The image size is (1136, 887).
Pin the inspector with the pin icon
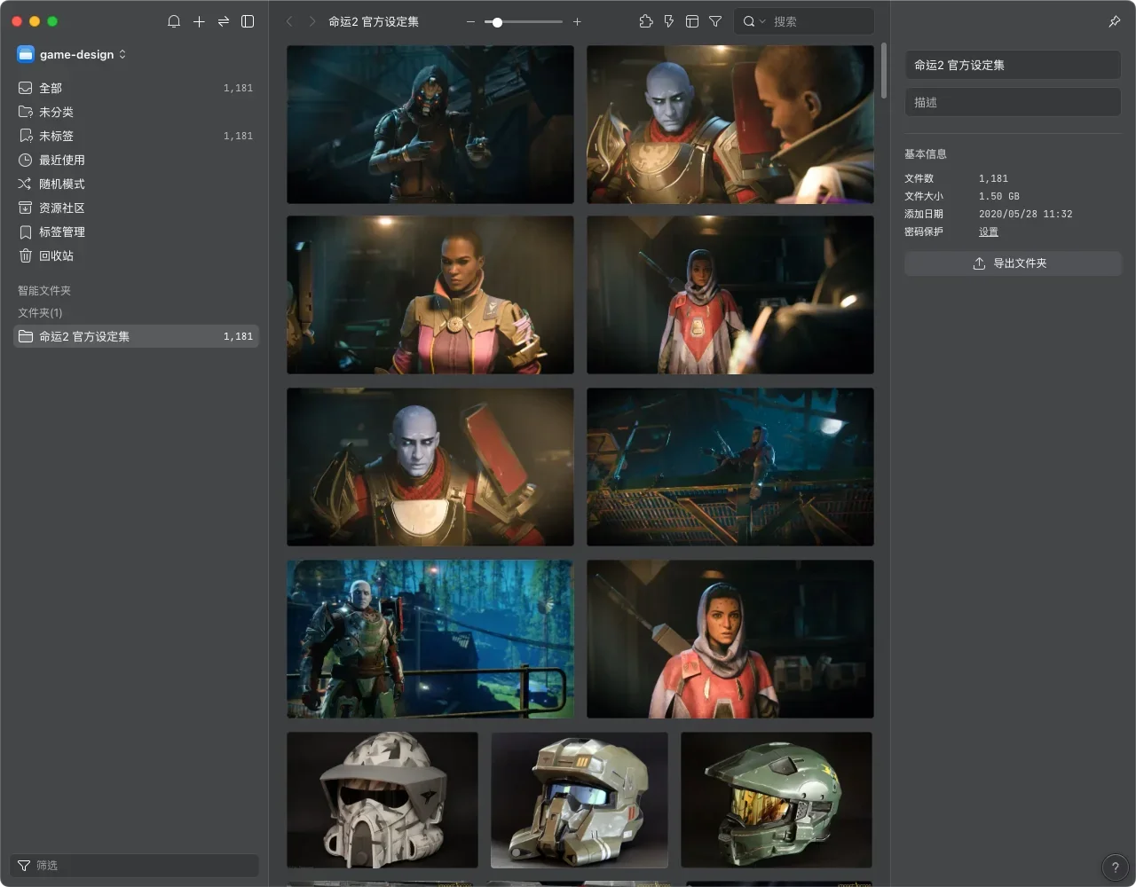pos(1115,21)
